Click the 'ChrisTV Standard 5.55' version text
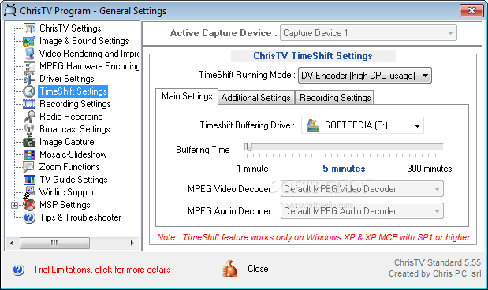Screen dimensions: 488x290 [x=438, y=262]
